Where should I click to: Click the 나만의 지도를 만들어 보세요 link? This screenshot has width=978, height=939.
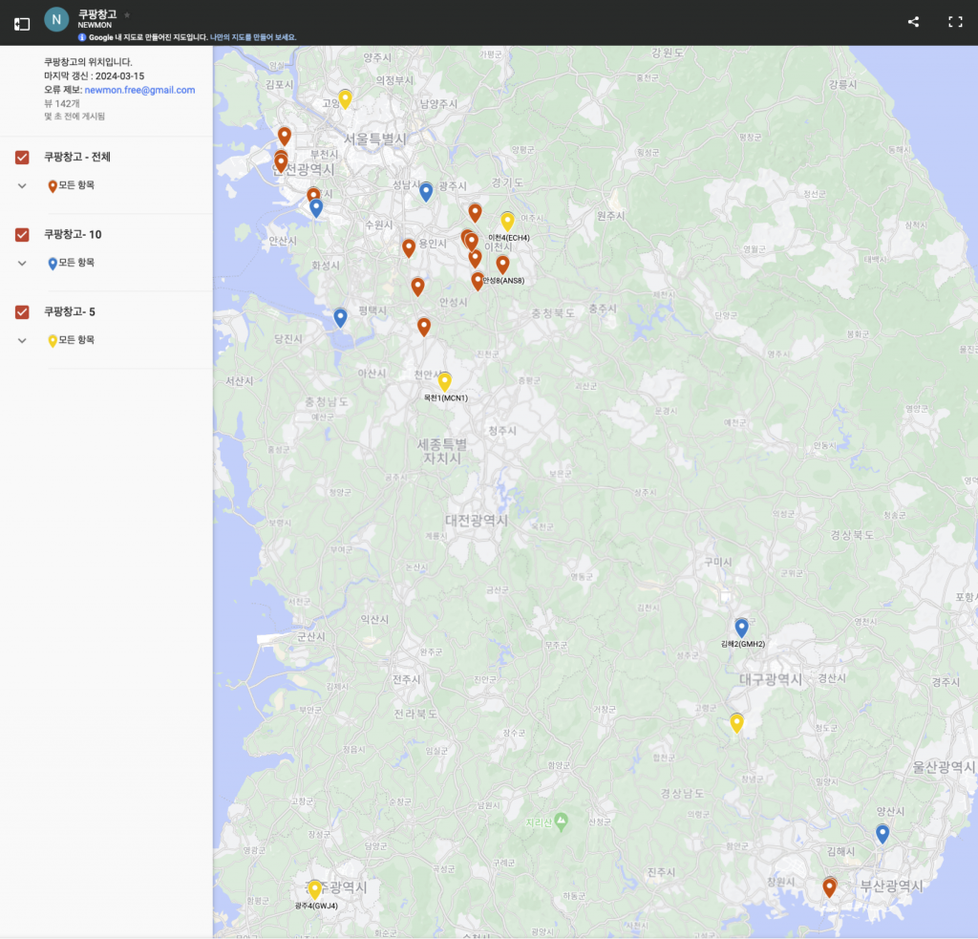click(253, 37)
